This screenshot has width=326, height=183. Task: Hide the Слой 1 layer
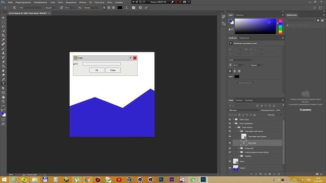click(230, 168)
